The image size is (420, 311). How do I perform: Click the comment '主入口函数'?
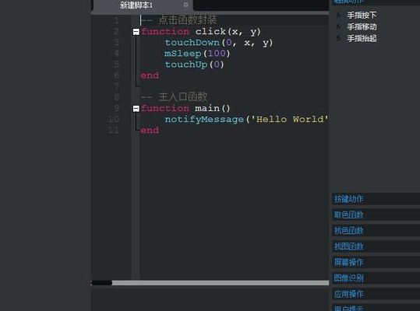[182, 96]
